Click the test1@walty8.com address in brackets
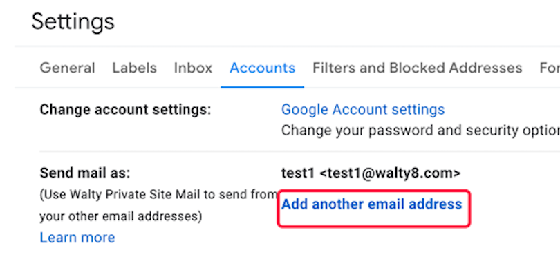The height and width of the screenshot is (257, 560). (x=390, y=173)
